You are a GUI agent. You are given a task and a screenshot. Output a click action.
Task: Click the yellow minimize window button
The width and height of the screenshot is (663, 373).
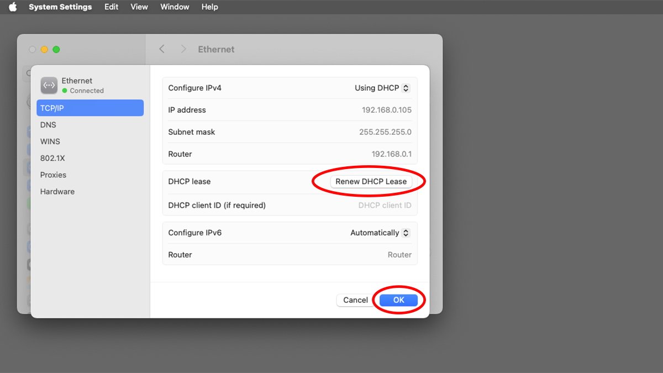point(45,50)
